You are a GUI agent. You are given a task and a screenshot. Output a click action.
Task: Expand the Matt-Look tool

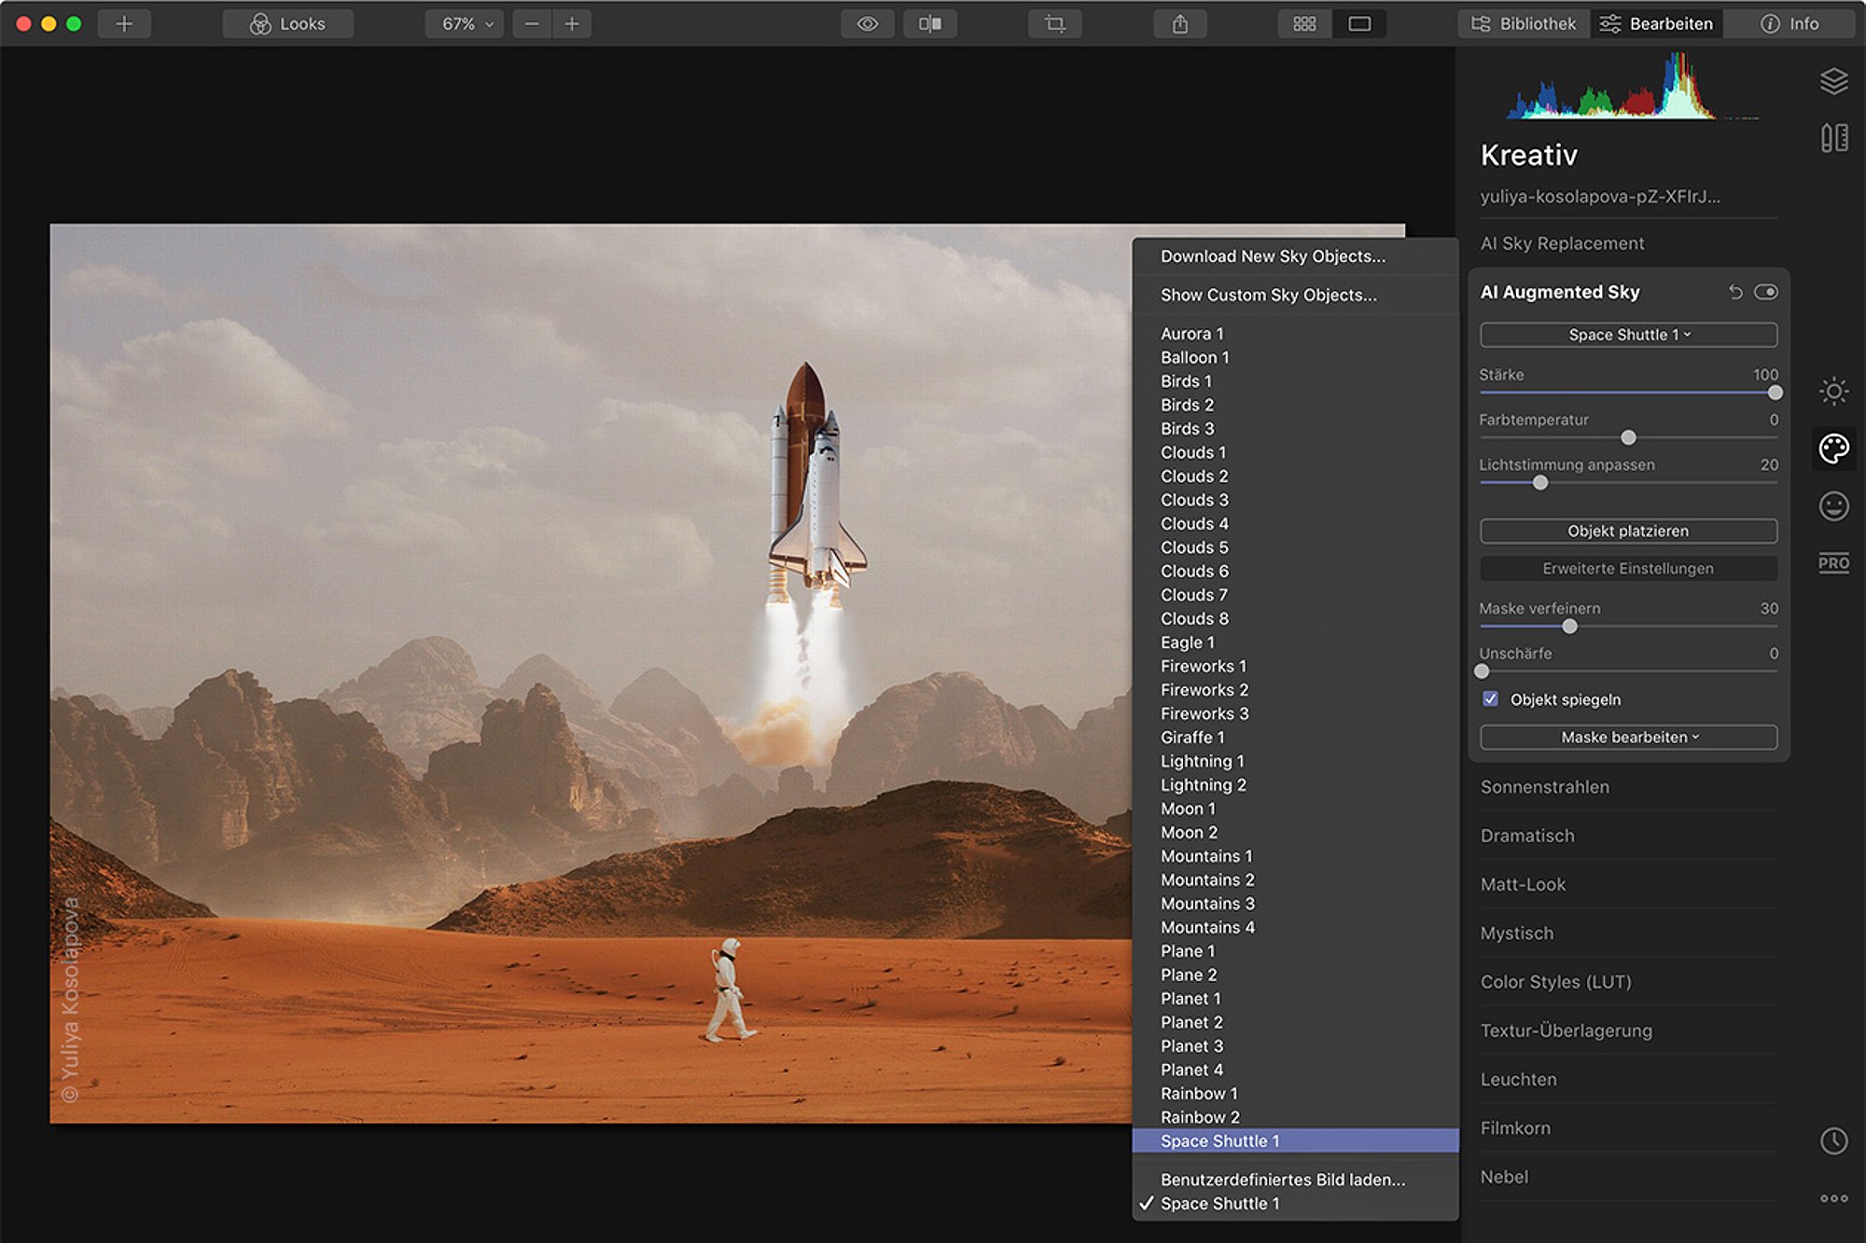coord(1523,884)
